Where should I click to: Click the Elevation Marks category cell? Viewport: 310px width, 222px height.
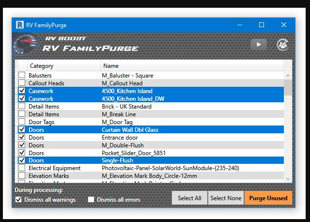(x=49, y=175)
